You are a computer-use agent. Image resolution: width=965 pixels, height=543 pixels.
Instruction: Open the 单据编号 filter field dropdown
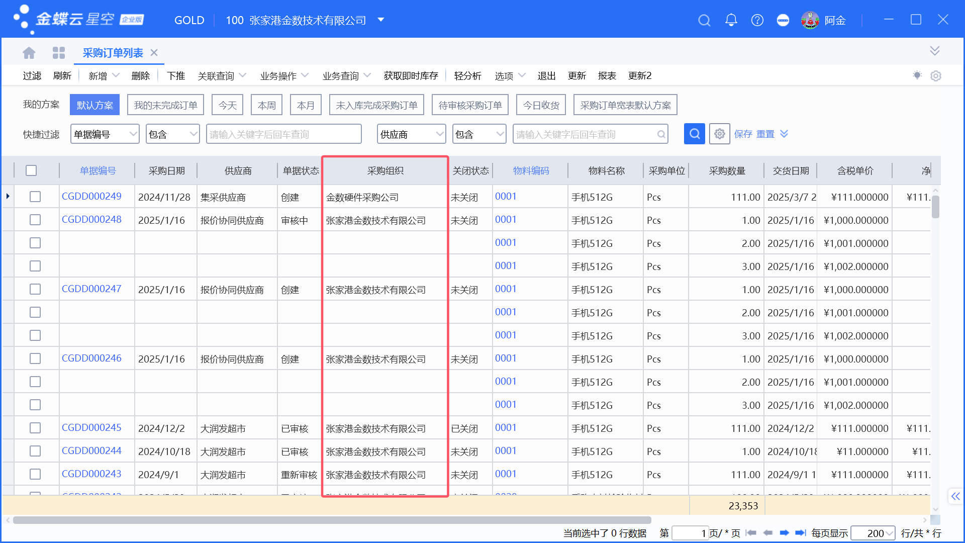coord(105,134)
